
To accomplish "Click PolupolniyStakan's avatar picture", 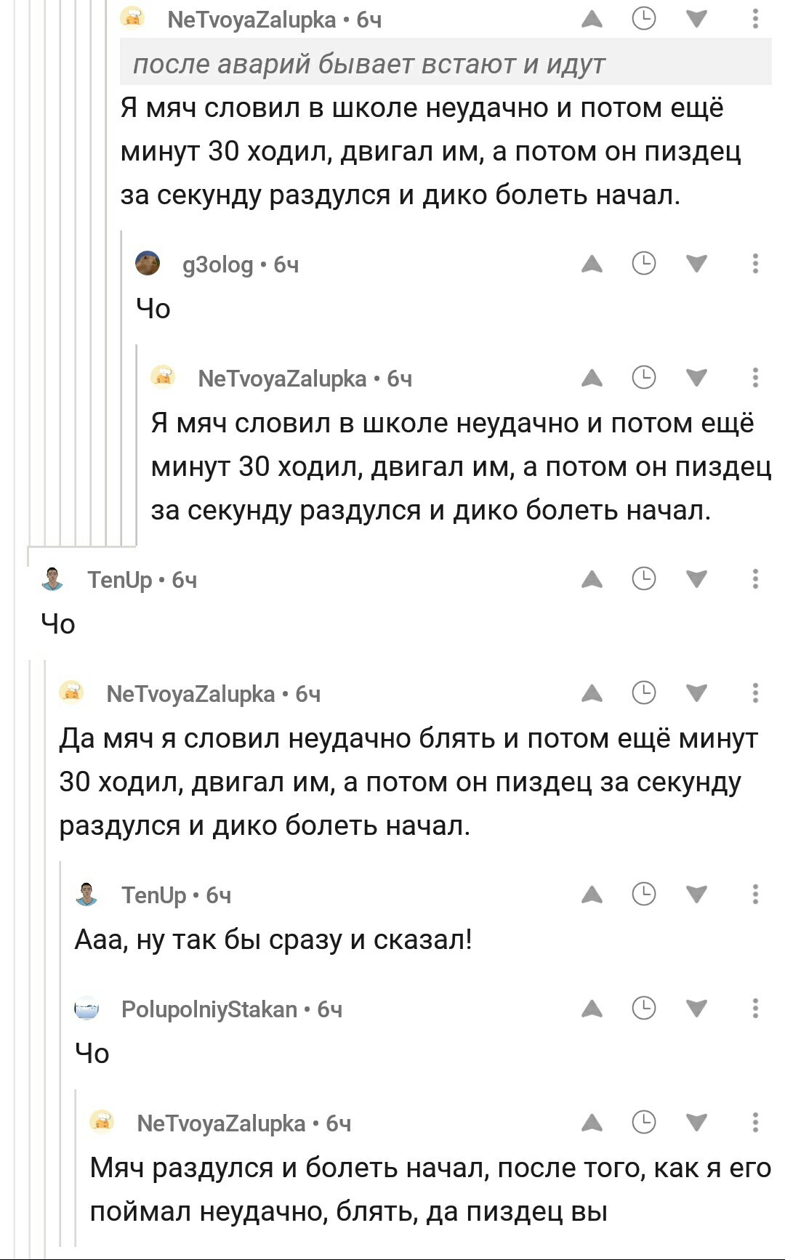I will [x=87, y=1009].
